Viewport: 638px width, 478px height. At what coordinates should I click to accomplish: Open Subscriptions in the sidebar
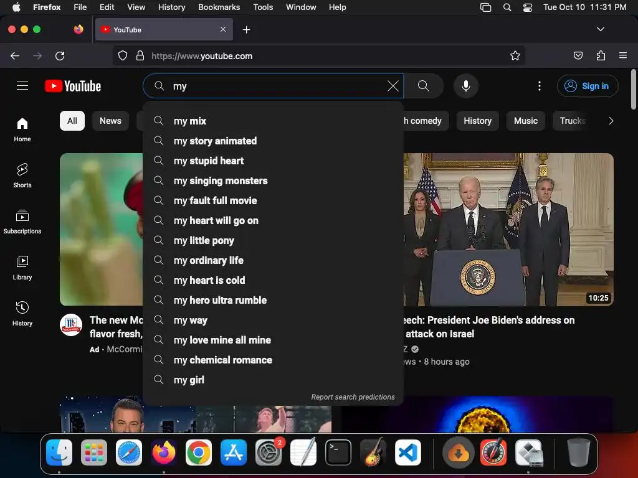point(22,222)
